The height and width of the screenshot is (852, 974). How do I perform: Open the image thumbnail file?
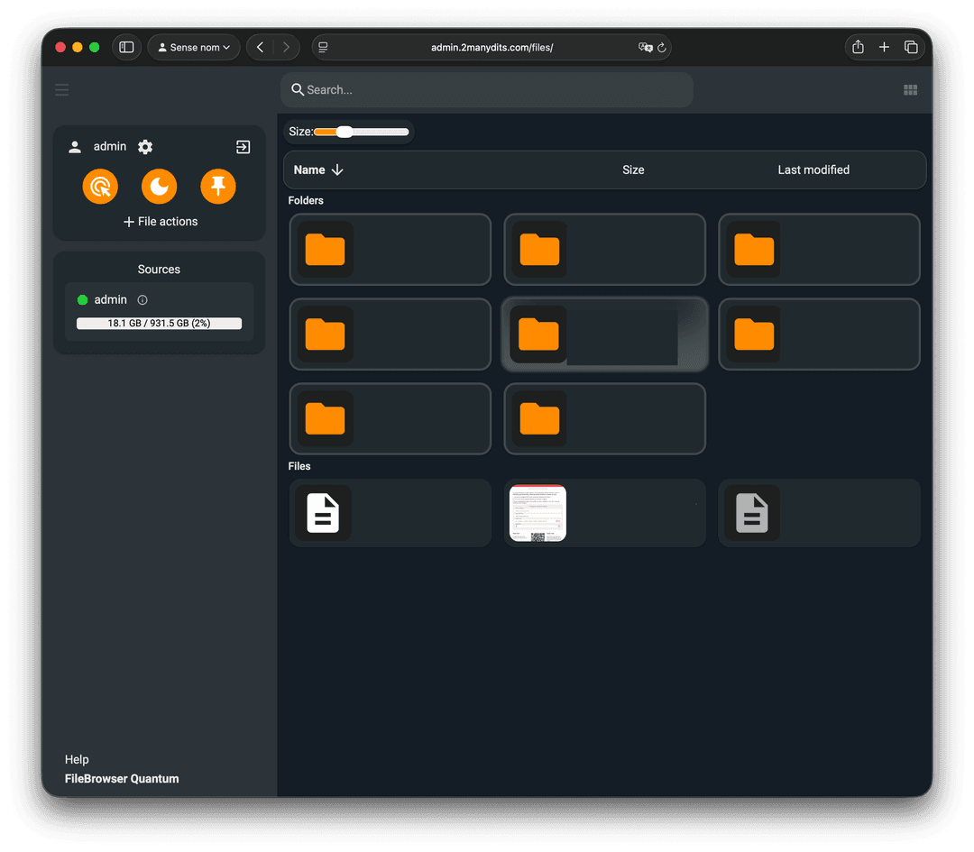pos(538,513)
